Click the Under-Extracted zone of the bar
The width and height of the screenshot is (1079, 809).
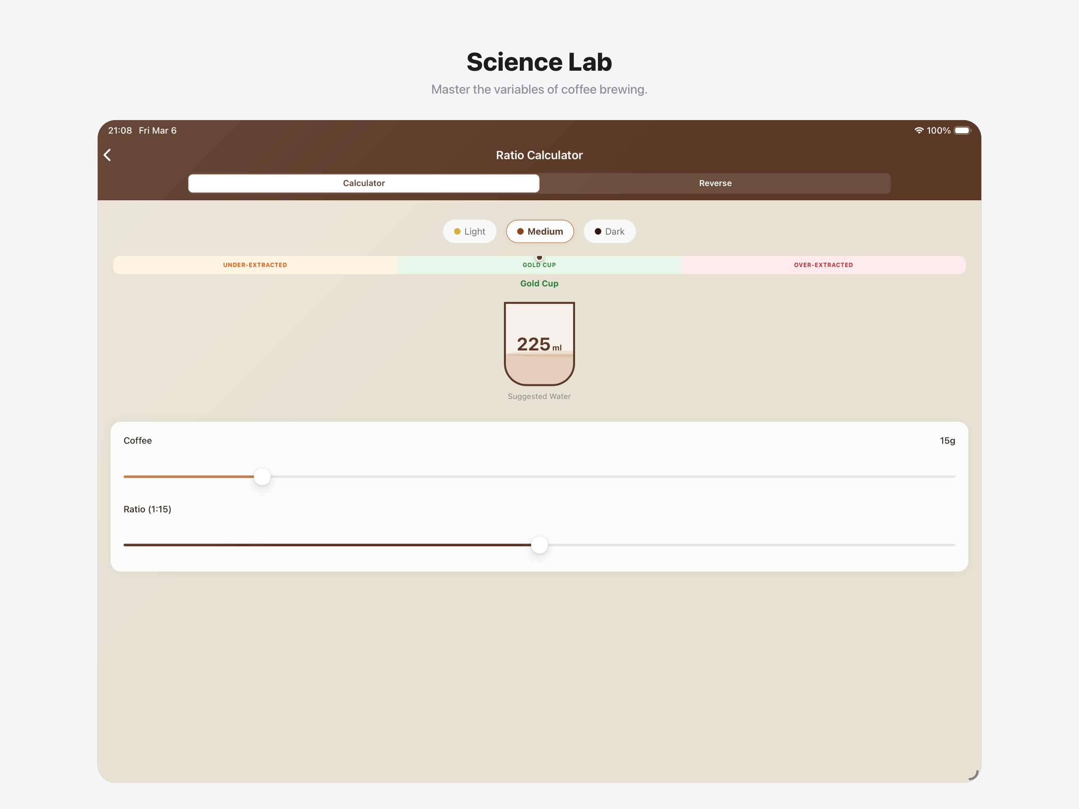tap(255, 265)
